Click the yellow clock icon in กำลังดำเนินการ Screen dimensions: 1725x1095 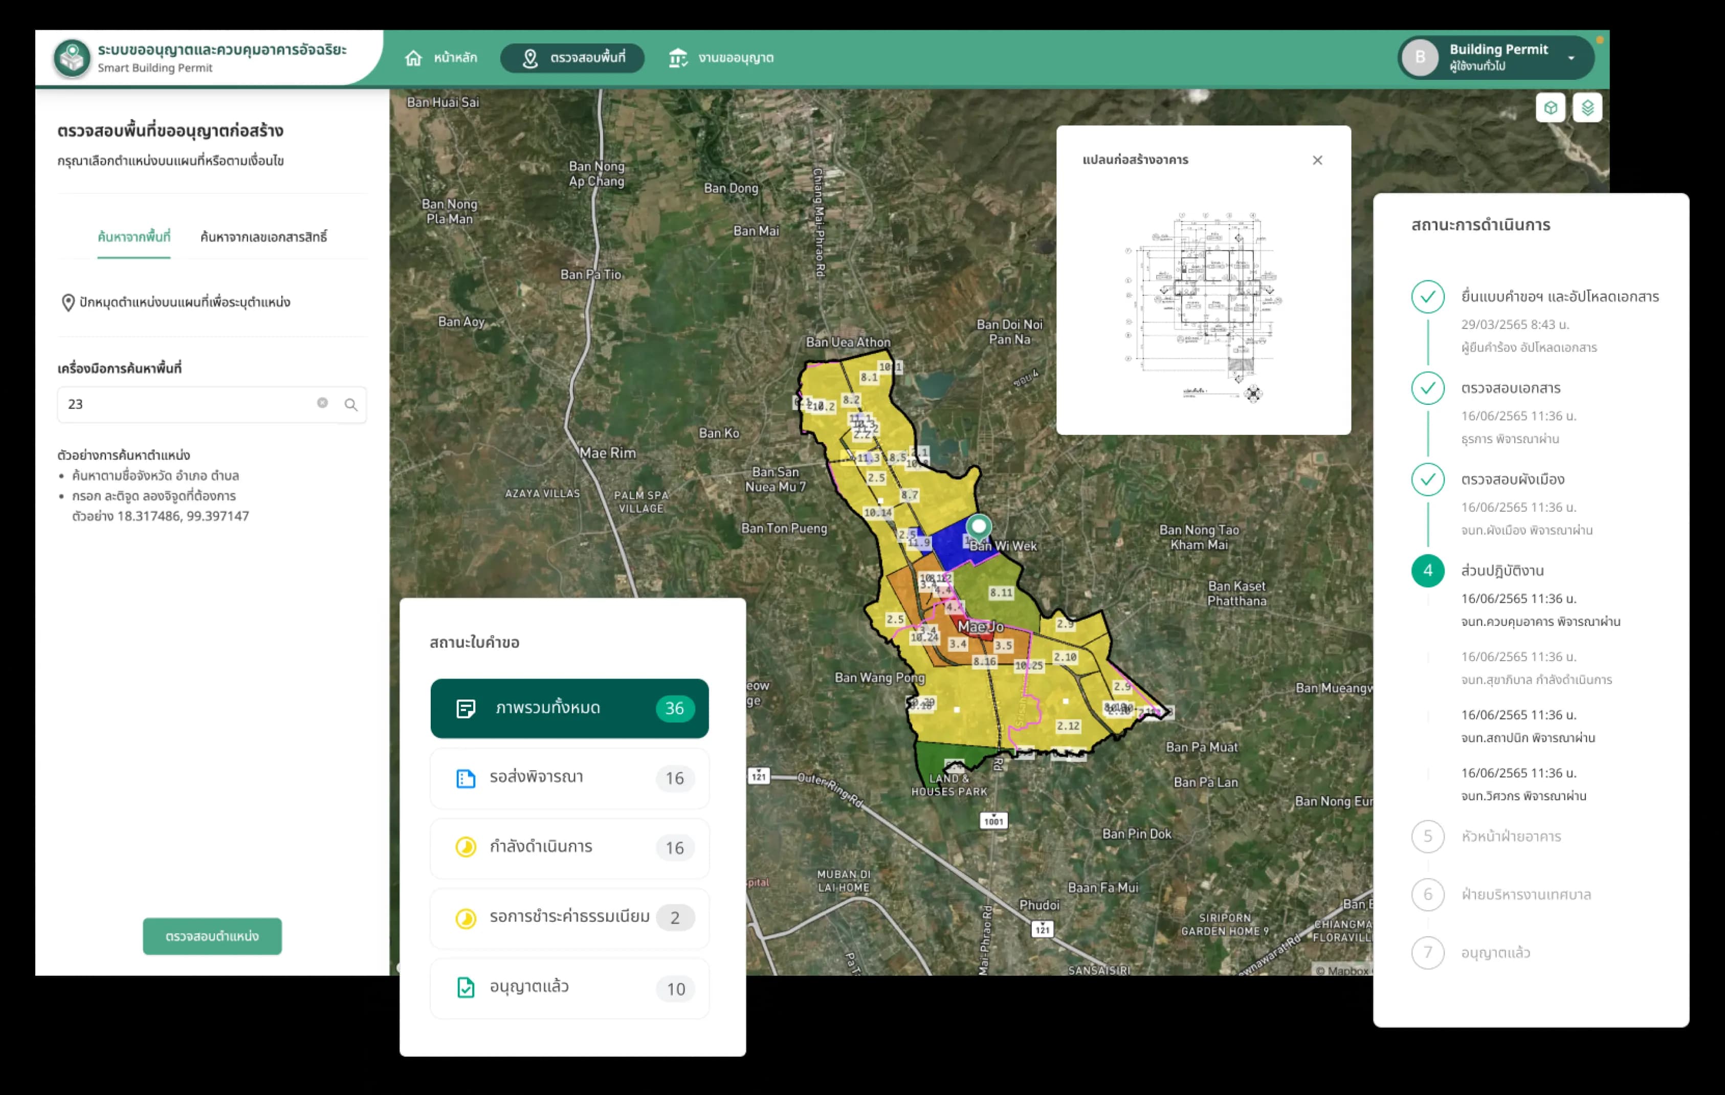pos(466,847)
